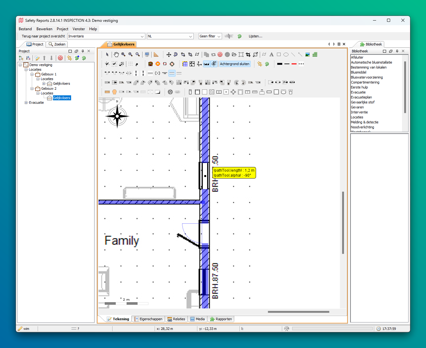Click the red prohibited icon in Project panel
426x348 pixels.
(x=61, y=58)
